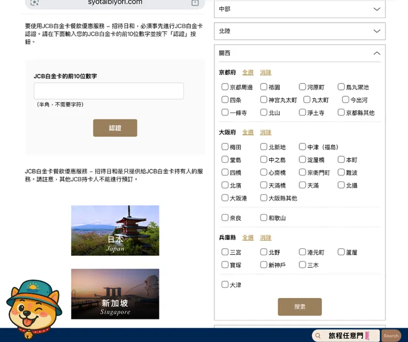The image size is (408, 342).
Task: Check the 淨土寺 checkbox
Action: [x=302, y=112]
